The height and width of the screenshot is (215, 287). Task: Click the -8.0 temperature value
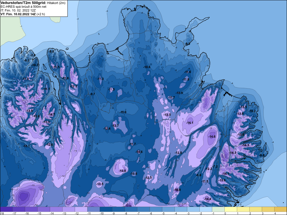tap(51, 51)
